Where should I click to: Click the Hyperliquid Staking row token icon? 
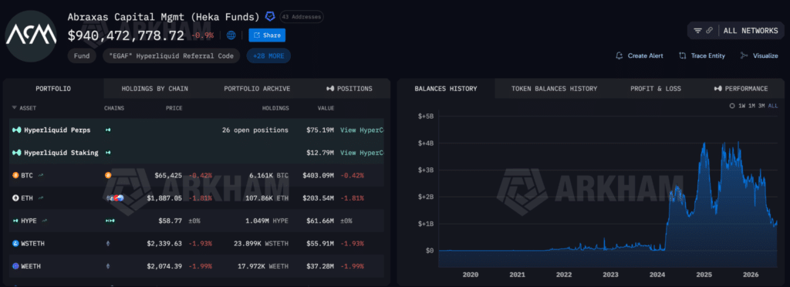[x=17, y=153]
